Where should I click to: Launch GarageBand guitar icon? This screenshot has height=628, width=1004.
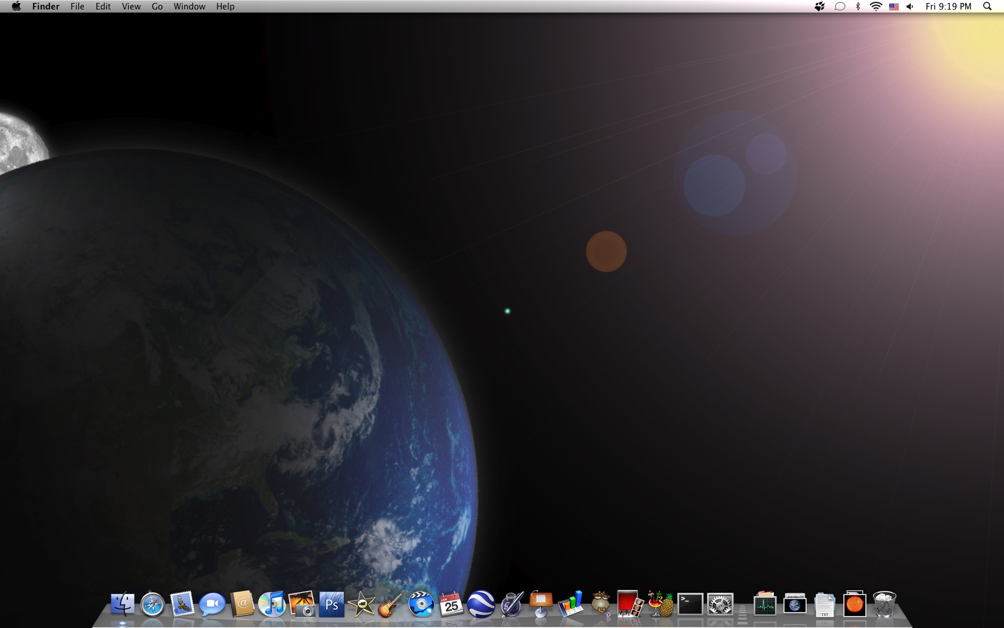[x=391, y=604]
